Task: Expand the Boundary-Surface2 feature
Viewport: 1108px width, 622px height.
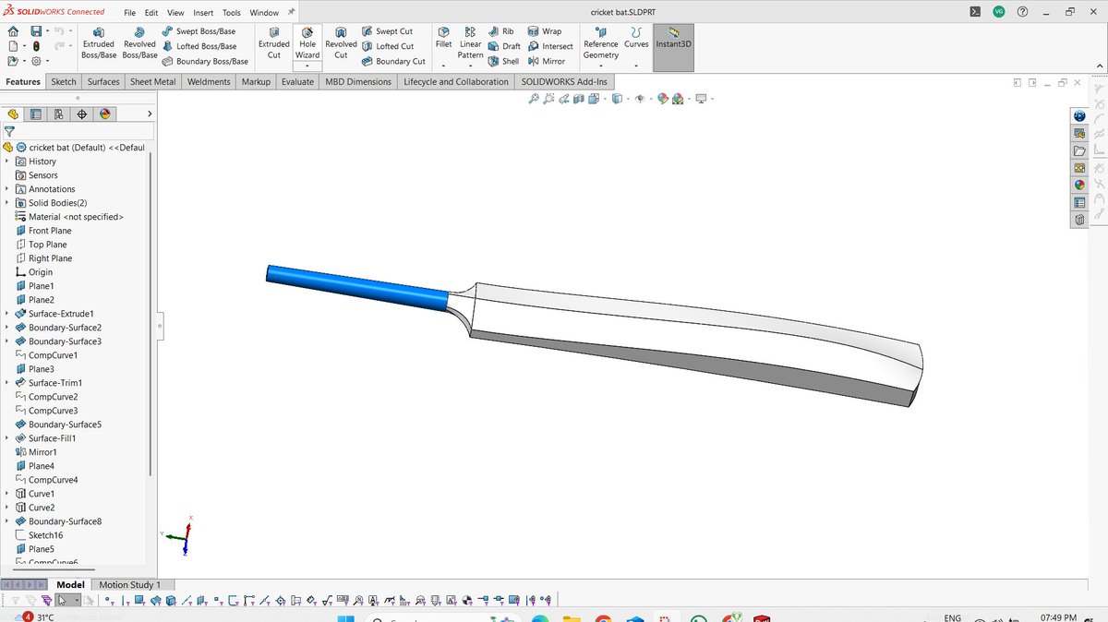Action: pos(7,328)
